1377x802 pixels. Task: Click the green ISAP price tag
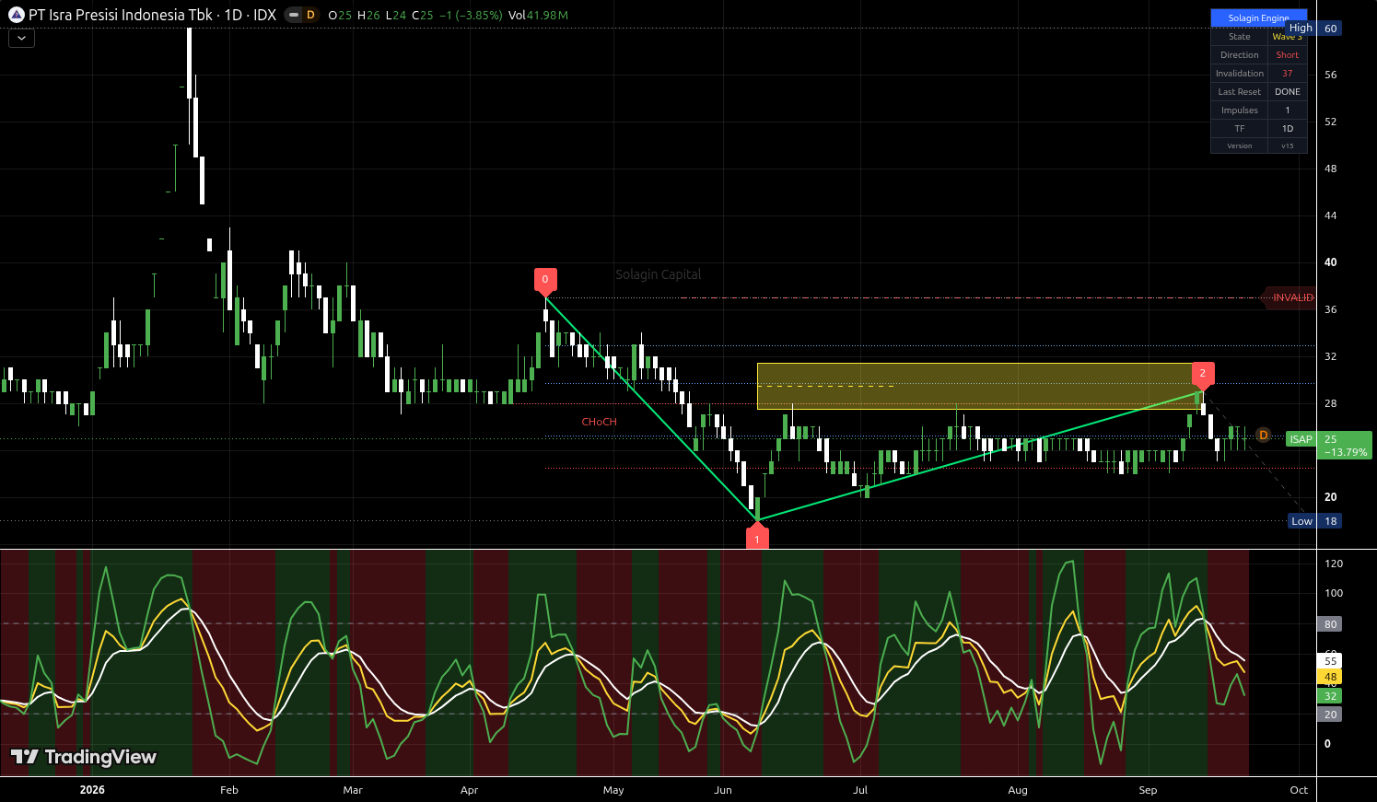(1301, 439)
